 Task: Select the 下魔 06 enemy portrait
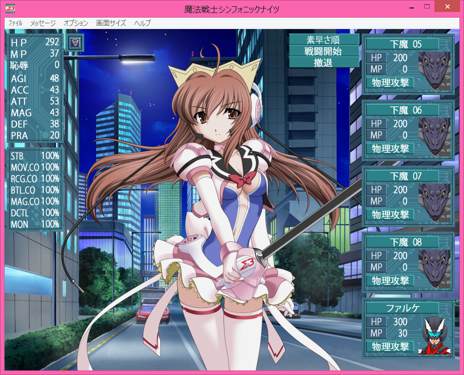tap(434, 137)
